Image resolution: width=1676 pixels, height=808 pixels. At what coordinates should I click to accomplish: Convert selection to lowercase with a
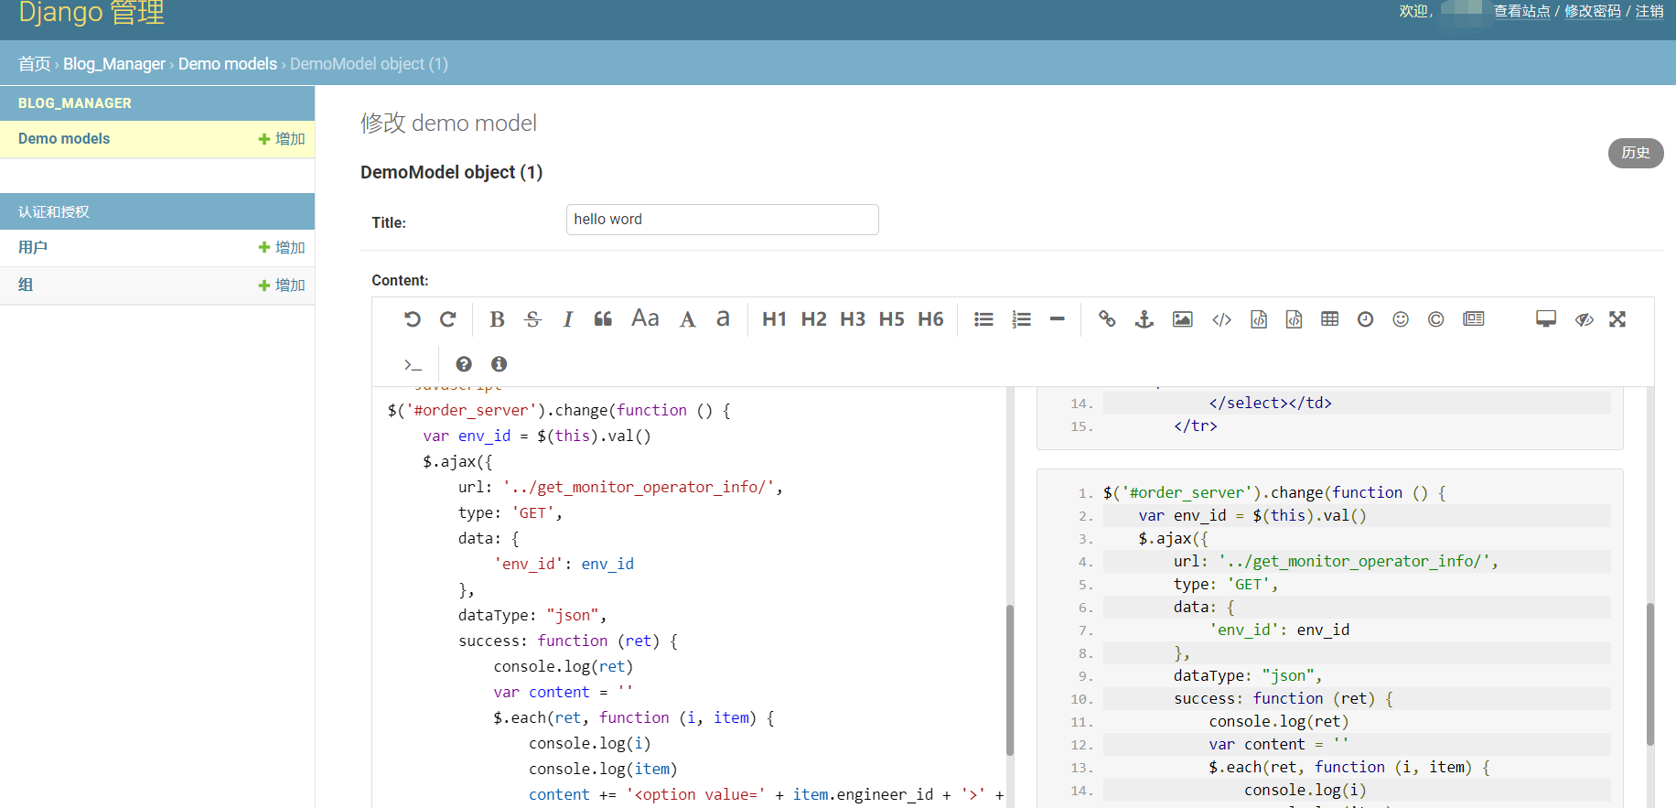[723, 318]
